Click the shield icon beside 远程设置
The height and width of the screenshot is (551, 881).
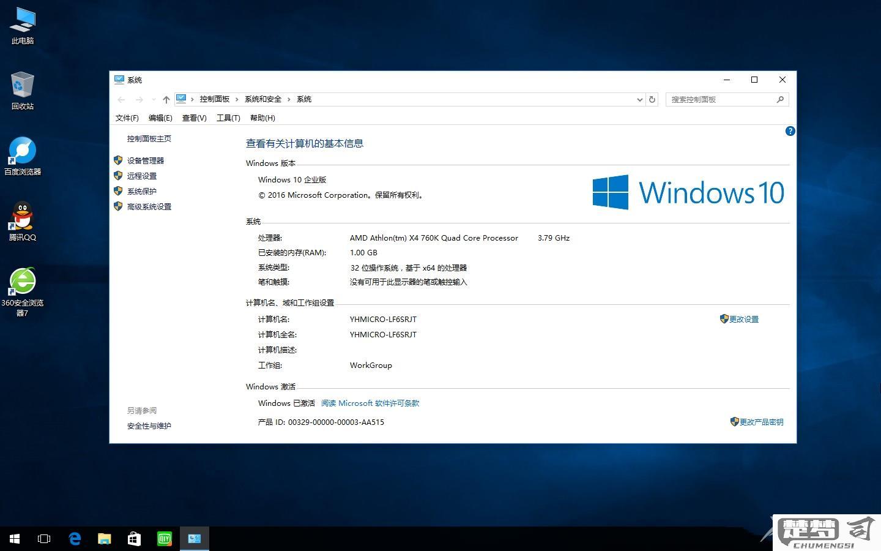pyautogui.click(x=118, y=176)
